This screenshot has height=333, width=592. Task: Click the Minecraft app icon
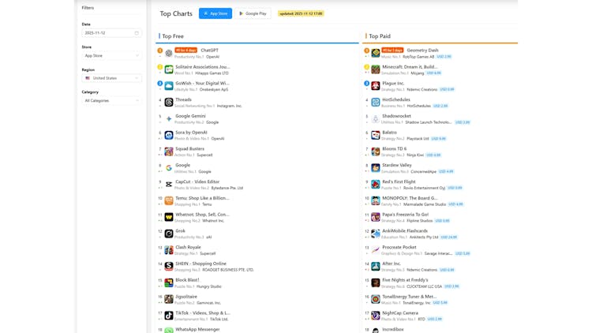376,69
